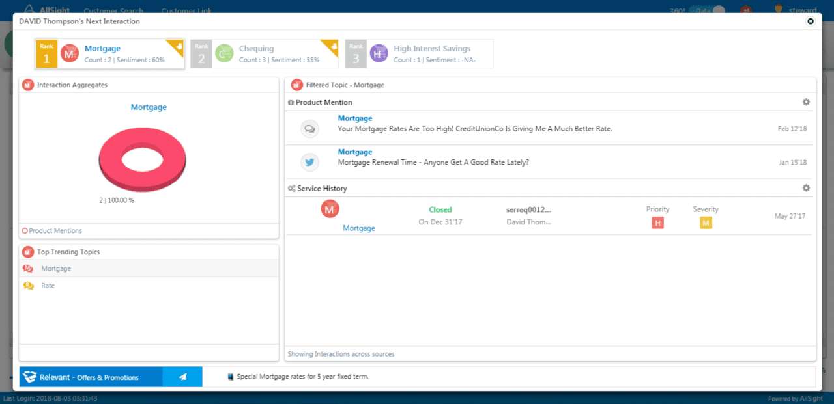Open Product Mention settings gear
Screen dimensions: 834x404
[806, 102]
